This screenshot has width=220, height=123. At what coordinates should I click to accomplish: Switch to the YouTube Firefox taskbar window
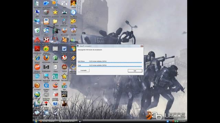(48, 121)
